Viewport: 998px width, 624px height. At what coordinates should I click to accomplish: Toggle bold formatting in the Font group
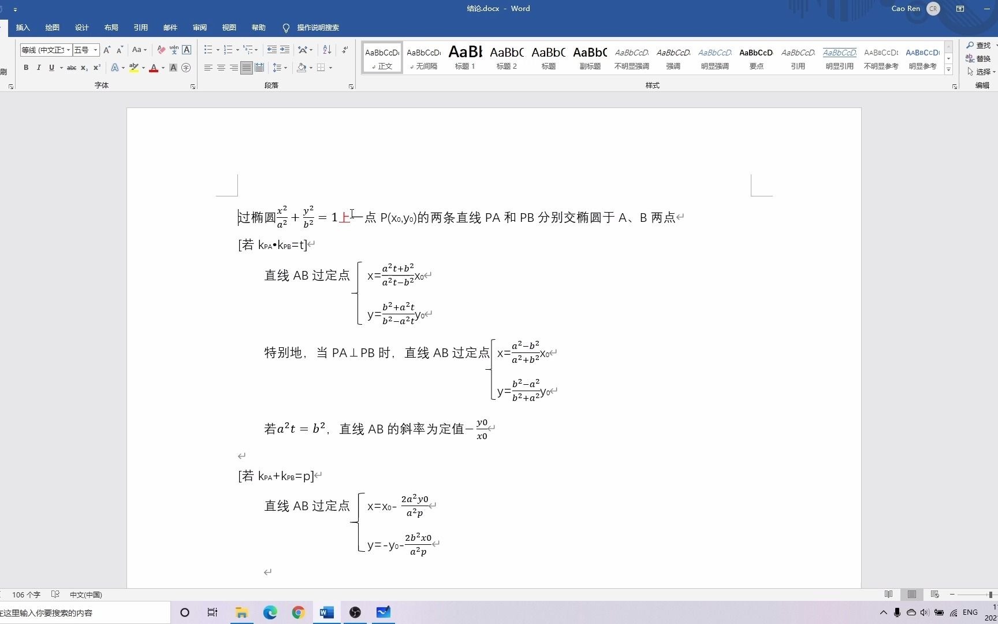point(26,68)
